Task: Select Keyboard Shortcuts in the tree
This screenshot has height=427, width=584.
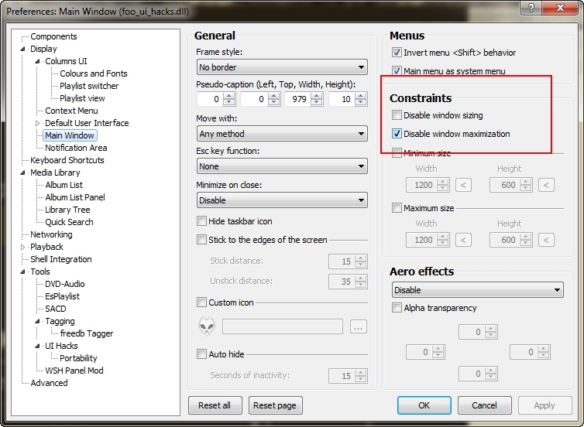Action: 67,160
